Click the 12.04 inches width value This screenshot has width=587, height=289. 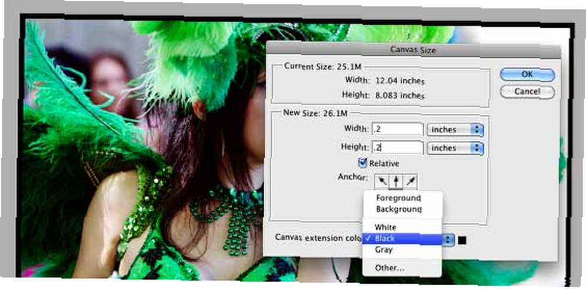[x=400, y=80]
